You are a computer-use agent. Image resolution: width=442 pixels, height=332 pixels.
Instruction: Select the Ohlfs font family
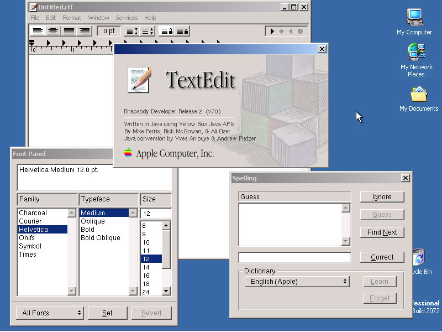pyautogui.click(x=43, y=238)
